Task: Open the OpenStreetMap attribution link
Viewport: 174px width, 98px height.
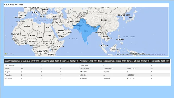Action: (156, 54)
